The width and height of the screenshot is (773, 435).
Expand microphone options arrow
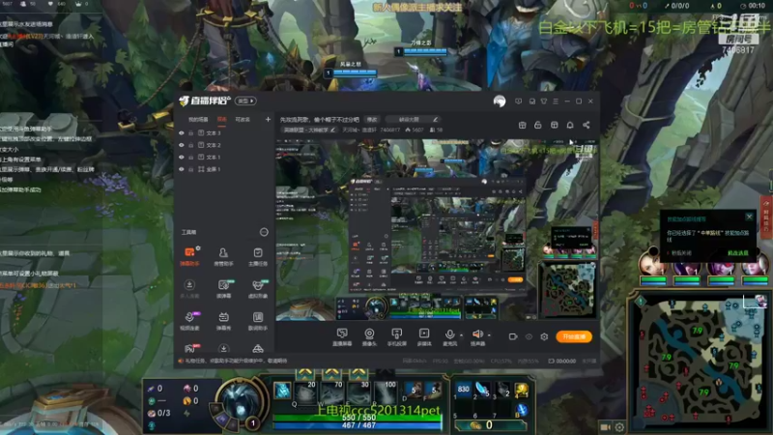point(462,335)
